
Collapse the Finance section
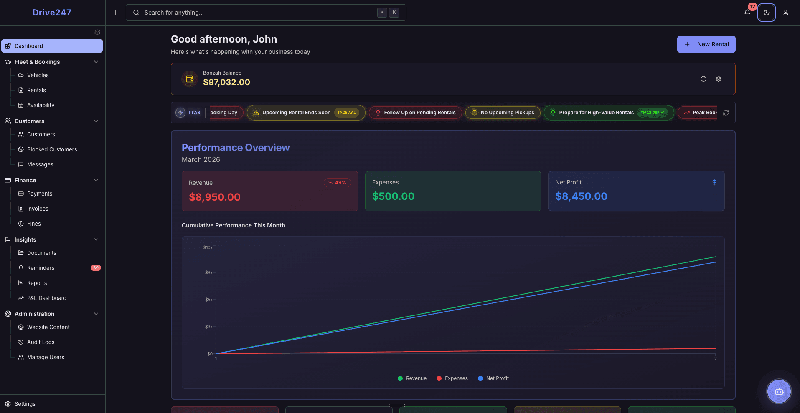click(x=97, y=180)
